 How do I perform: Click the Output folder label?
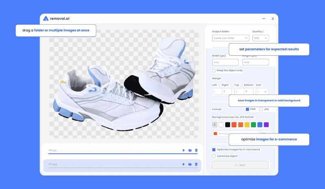221,32
